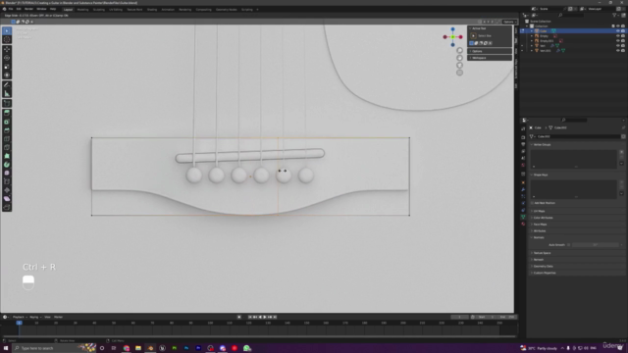Choose the Poly Build tool

point(7,156)
